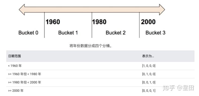Click the 知乎 @星田 watermark
Viewport: 199px width, 96px height.
click(178, 88)
